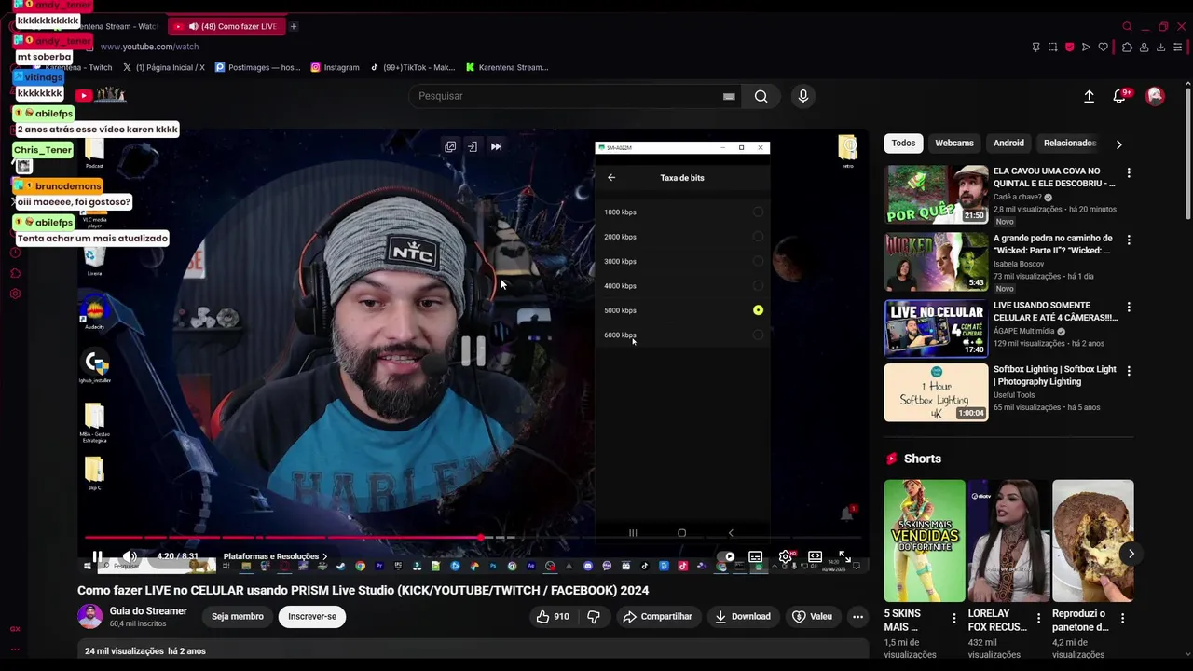Click the search magnifier button
The image size is (1193, 671).
pyautogui.click(x=761, y=96)
